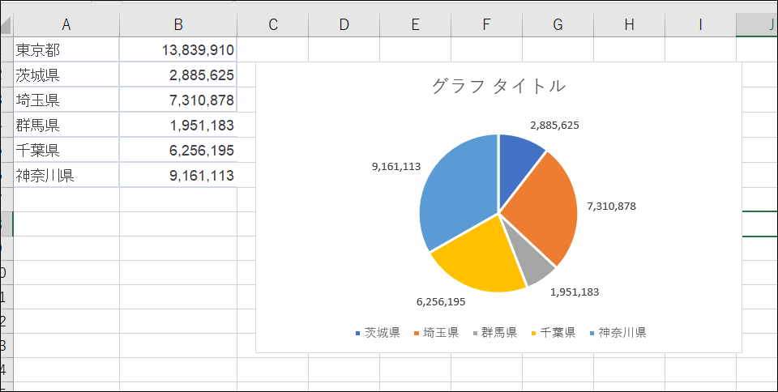Click cell B2 with value 2,885,625
This screenshot has height=392, width=778.
tap(178, 75)
